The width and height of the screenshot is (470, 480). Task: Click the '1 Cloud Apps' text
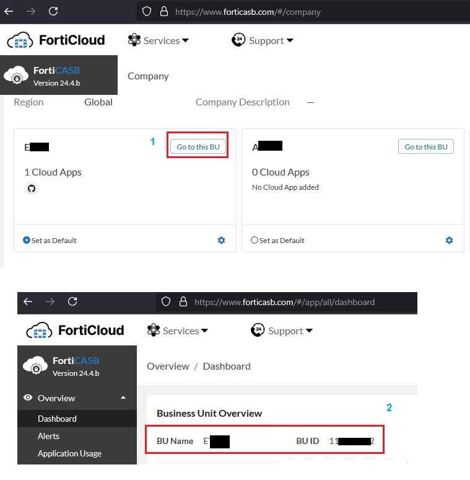(x=53, y=172)
